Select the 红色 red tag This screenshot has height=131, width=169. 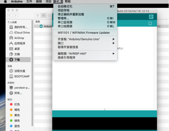click(x=15, y=104)
